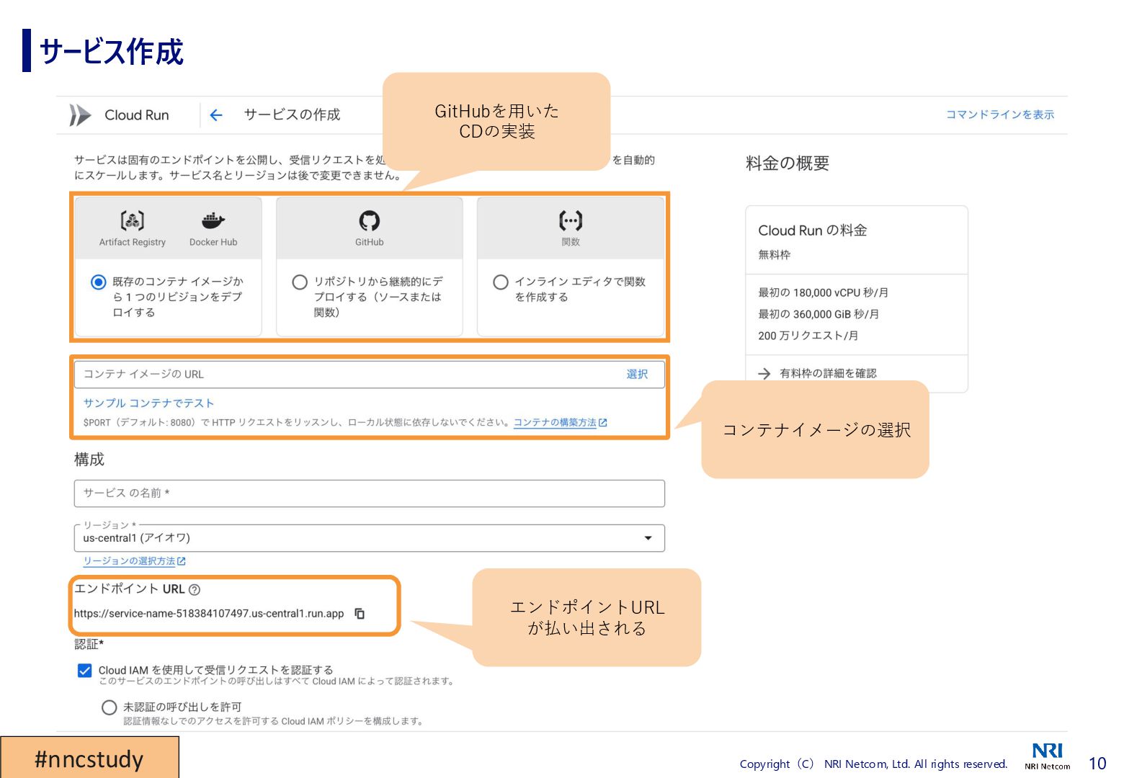
Task: Copy the endpoint URL with copy icon
Action: pyautogui.click(x=360, y=614)
